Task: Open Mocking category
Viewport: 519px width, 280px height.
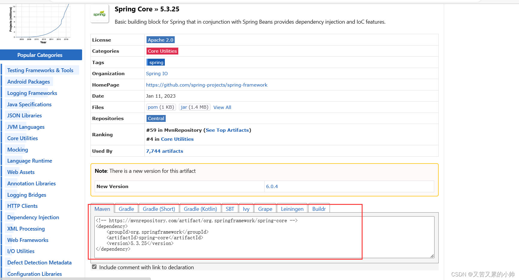Action: pyautogui.click(x=18, y=149)
